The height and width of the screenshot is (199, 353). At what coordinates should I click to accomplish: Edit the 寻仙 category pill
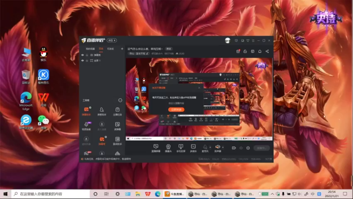pyautogui.click(x=139, y=54)
